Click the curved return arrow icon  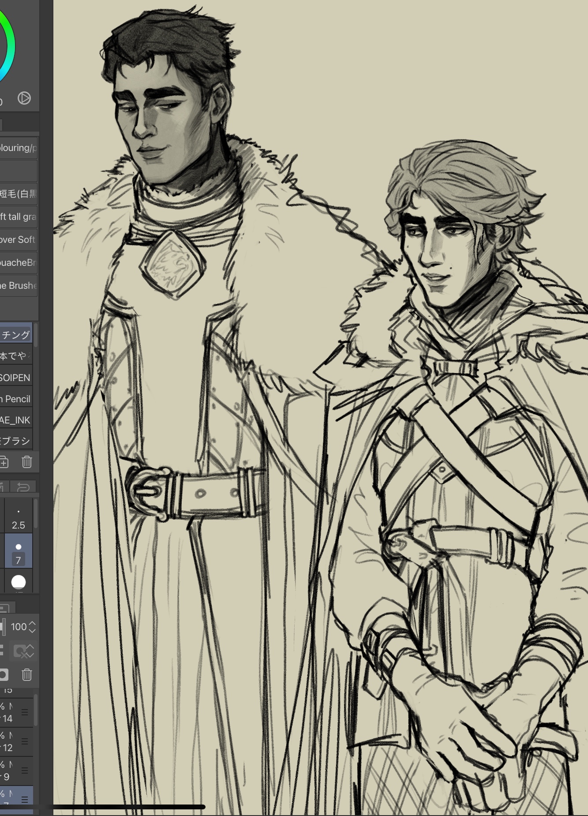[x=23, y=487]
